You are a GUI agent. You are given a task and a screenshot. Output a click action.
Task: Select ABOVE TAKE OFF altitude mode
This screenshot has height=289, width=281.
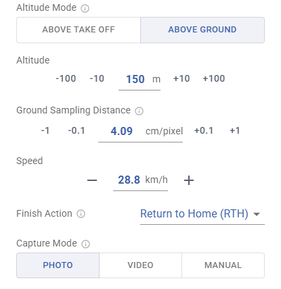point(79,30)
